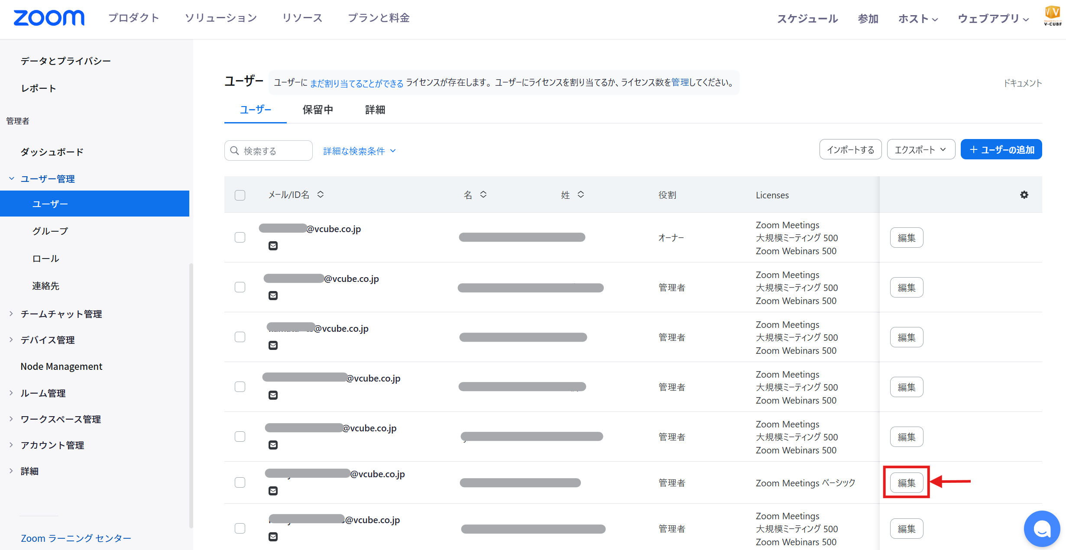Open ロール in sidebar
Screen dimensions: 1066x550
[x=45, y=259]
